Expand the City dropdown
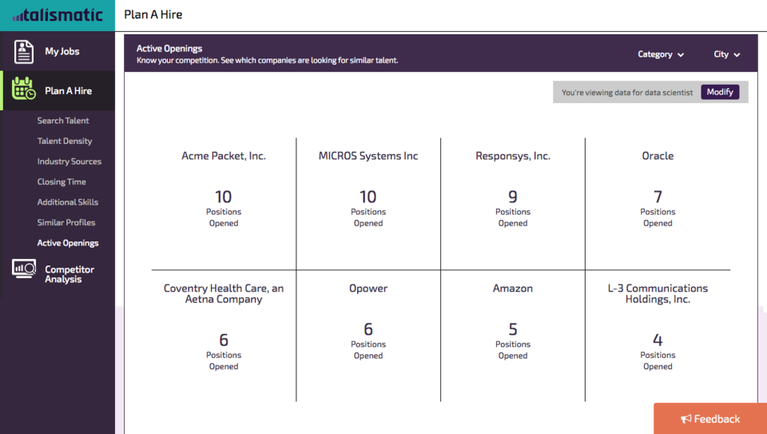Screen dimensions: 767x434 click(x=726, y=54)
